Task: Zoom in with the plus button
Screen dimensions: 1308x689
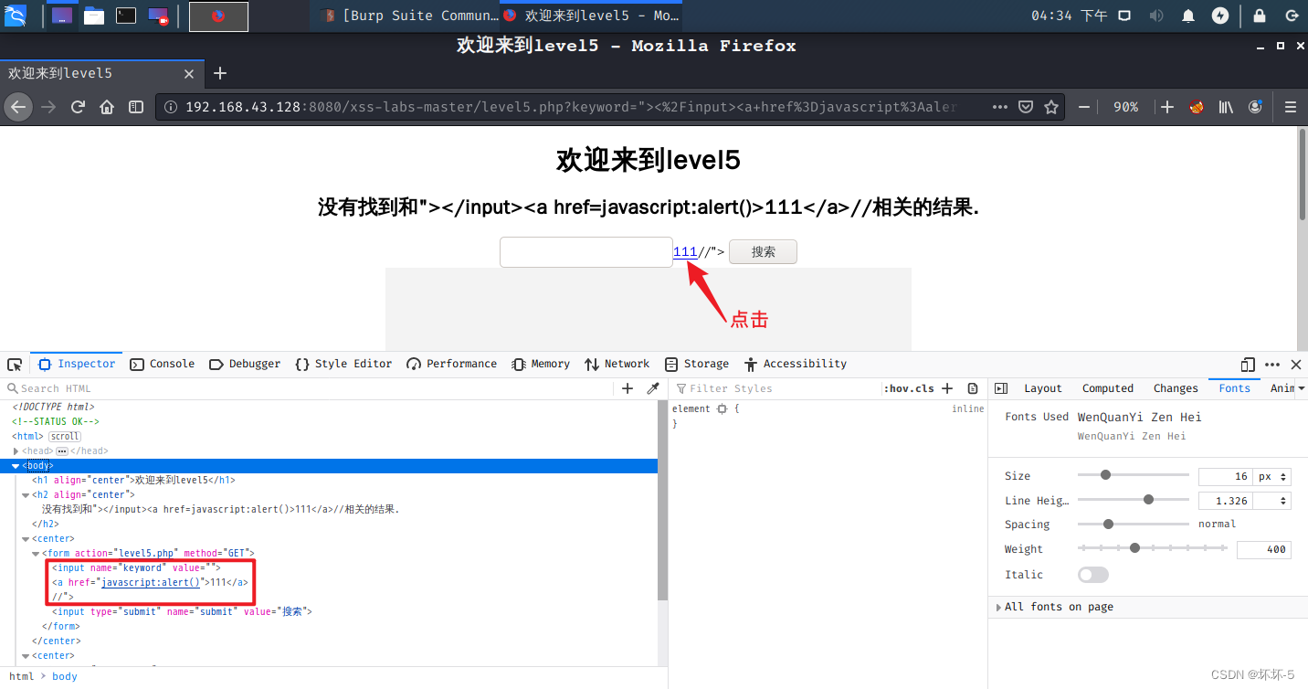Action: click(x=1167, y=107)
